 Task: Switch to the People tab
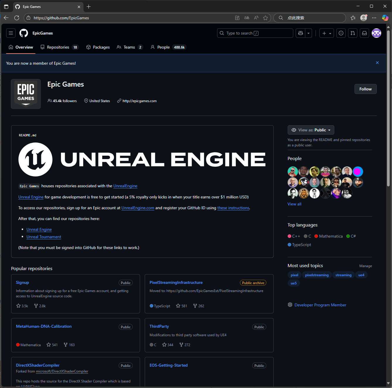[x=168, y=47]
